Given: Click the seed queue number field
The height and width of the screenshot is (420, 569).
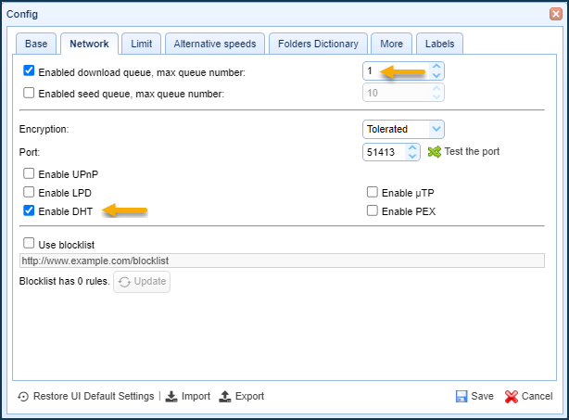Looking at the screenshot, I should pyautogui.click(x=397, y=93).
